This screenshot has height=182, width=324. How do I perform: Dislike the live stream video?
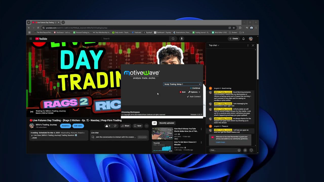click(115, 126)
